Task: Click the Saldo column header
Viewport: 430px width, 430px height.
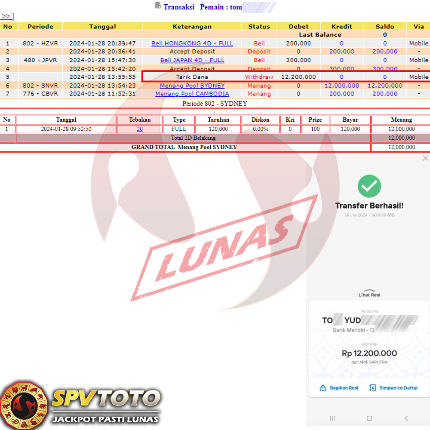Action: pyautogui.click(x=384, y=26)
